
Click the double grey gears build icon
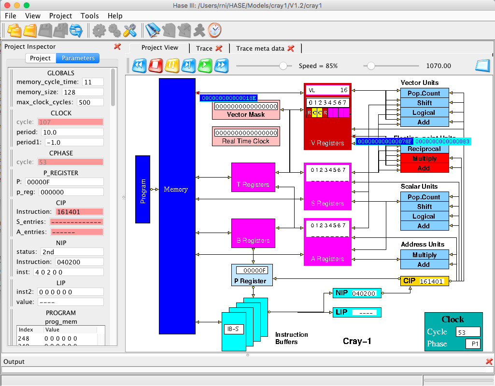pos(114,30)
